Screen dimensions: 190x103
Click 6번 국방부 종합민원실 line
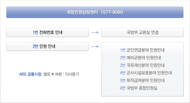(139, 88)
